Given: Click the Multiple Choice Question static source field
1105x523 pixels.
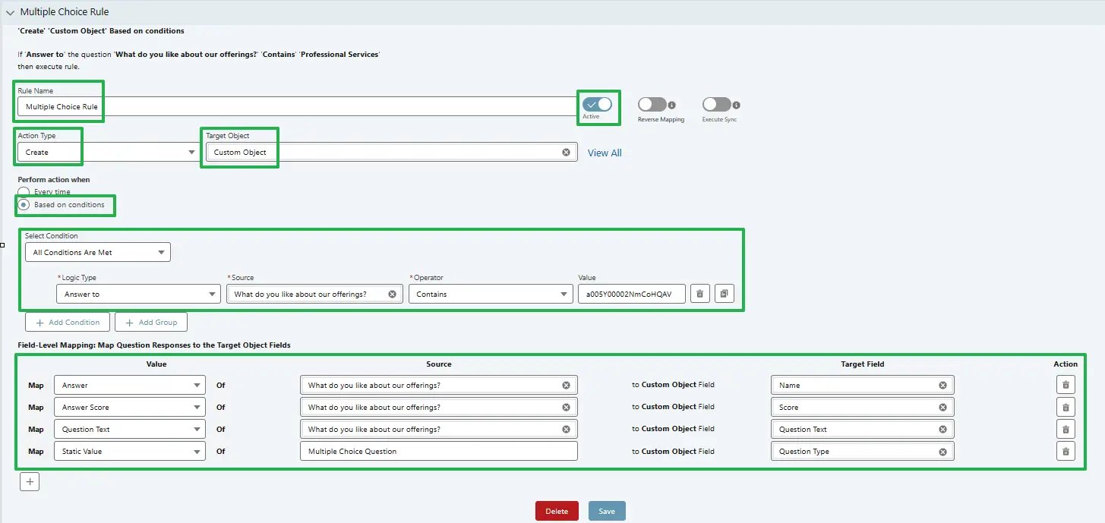Looking at the screenshot, I should click(x=439, y=451).
